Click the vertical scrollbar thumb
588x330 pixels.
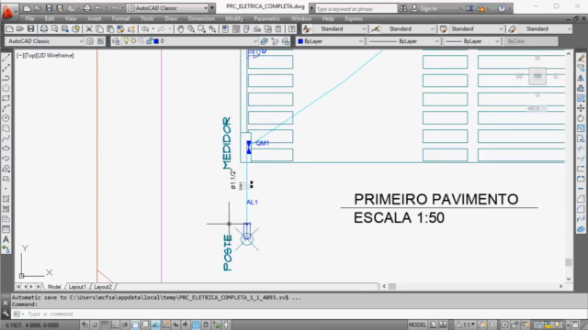[x=569, y=262]
